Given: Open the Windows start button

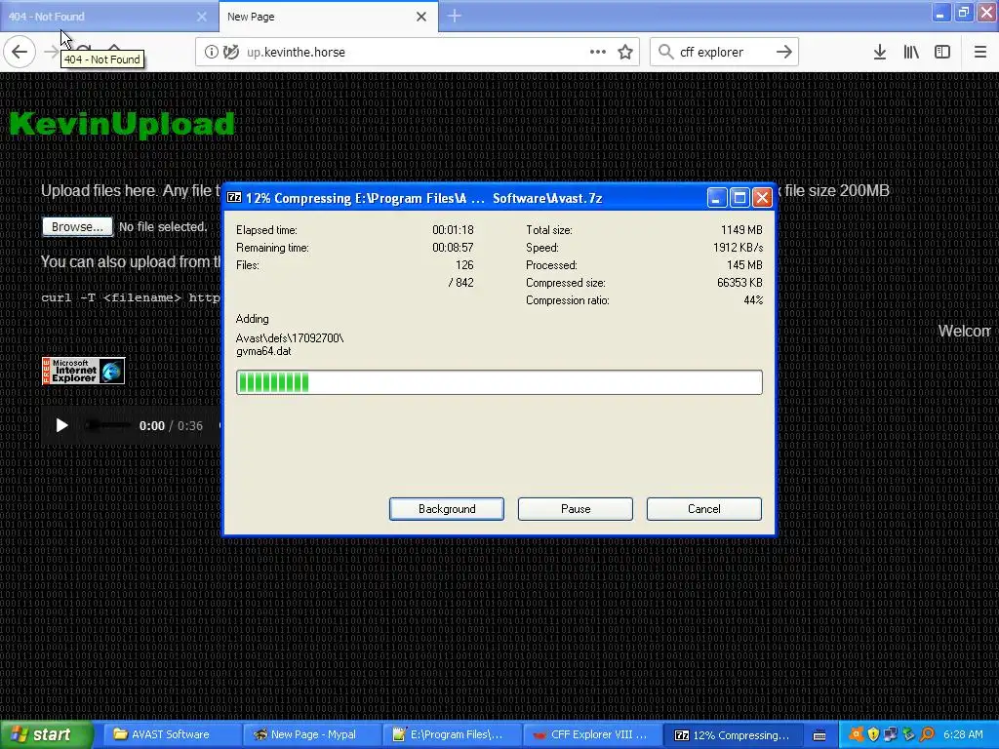Looking at the screenshot, I should click(x=45, y=734).
